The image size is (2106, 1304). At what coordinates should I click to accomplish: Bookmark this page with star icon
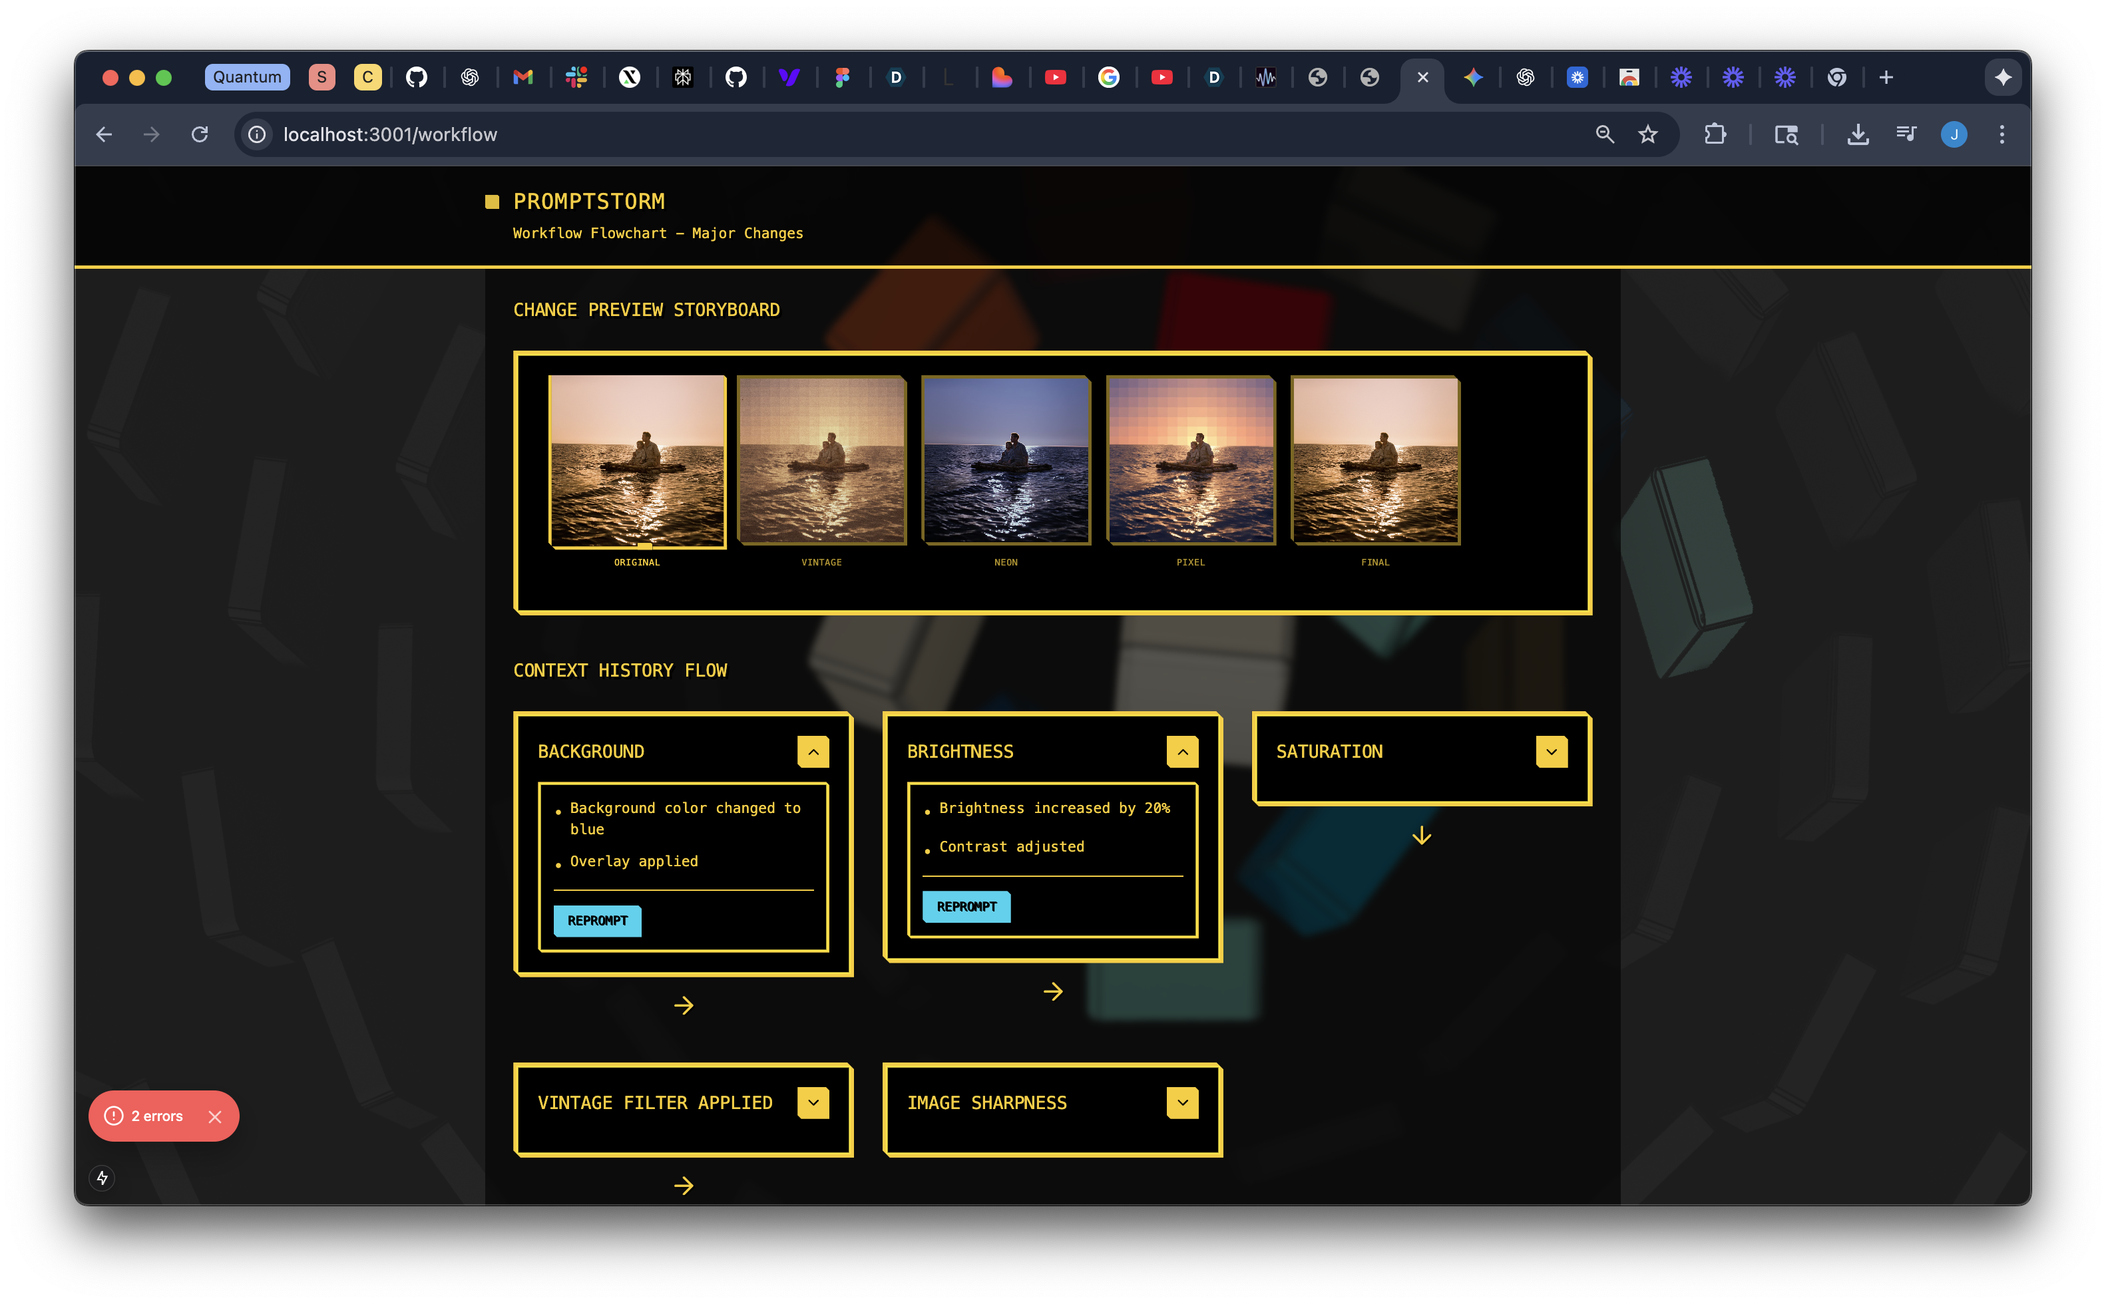tap(1648, 134)
